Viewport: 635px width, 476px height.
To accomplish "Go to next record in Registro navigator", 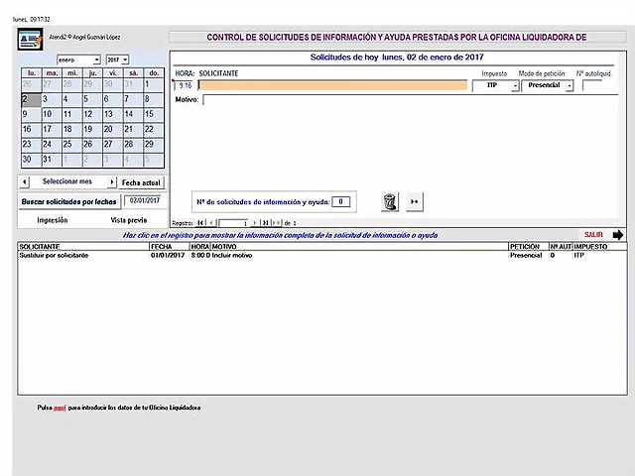I will pos(254,222).
